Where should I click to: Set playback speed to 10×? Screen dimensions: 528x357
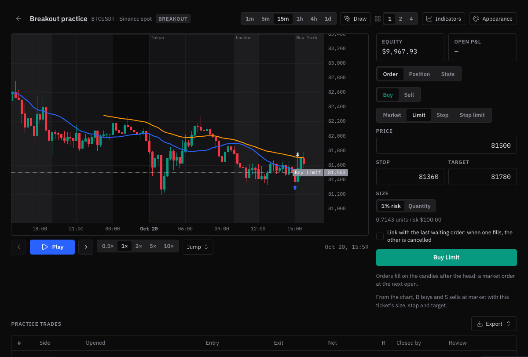click(x=169, y=246)
